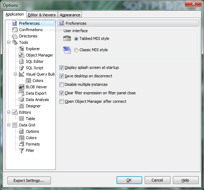Click the Directories folder icon
Viewport: 204px width, 190px height.
coord(15,36)
